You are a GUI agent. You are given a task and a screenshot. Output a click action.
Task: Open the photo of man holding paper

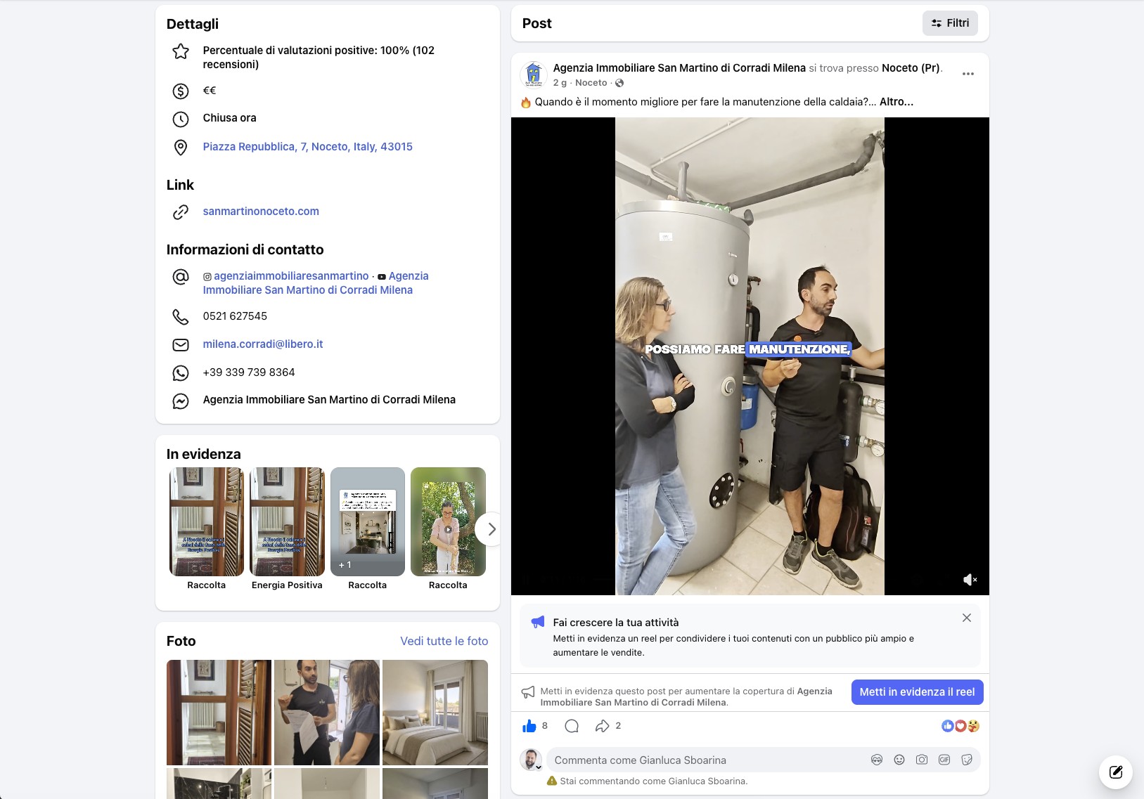click(x=327, y=713)
